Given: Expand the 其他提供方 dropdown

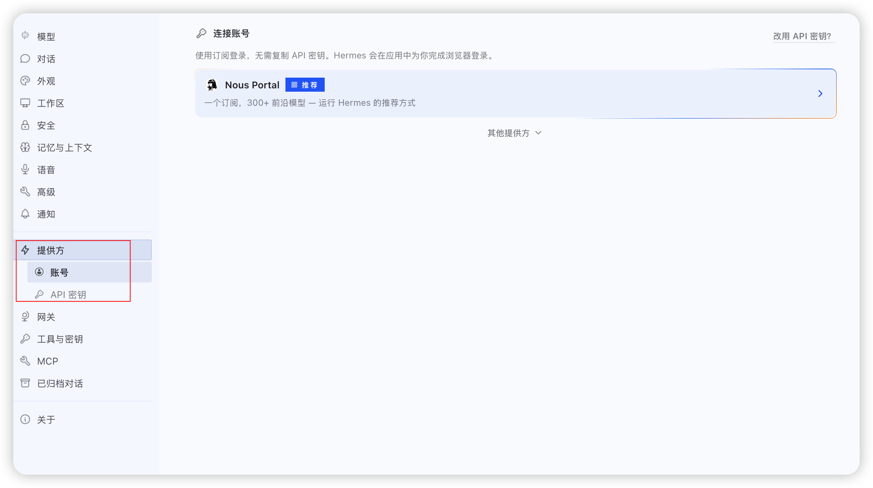Looking at the screenshot, I should pyautogui.click(x=515, y=133).
